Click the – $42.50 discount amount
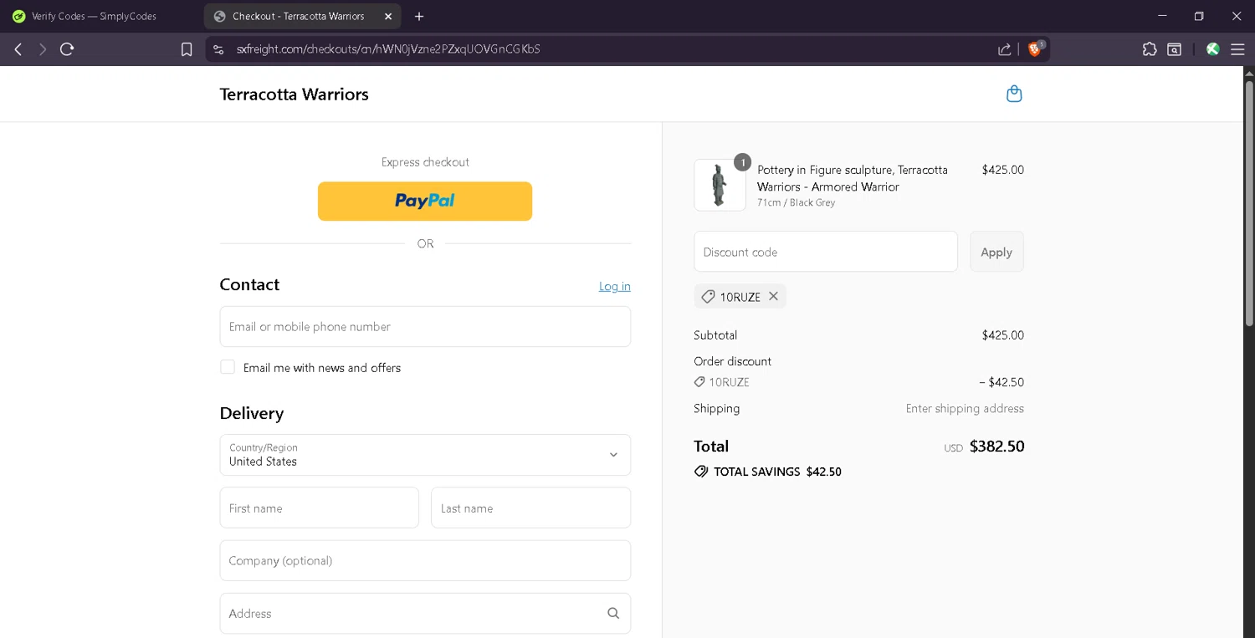Screen dimensions: 1255x638 (x=1001, y=382)
